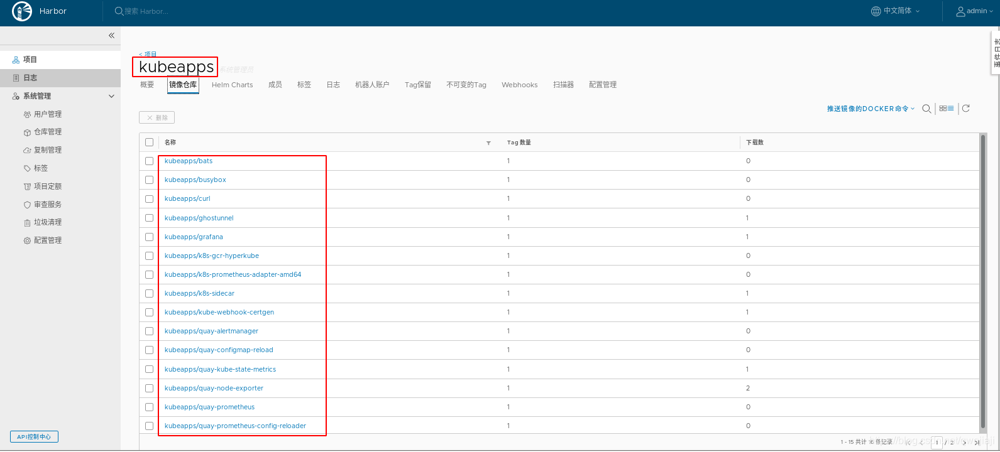Click the Harbor logo icon
Screen dimensions: 1000x452
(22, 11)
